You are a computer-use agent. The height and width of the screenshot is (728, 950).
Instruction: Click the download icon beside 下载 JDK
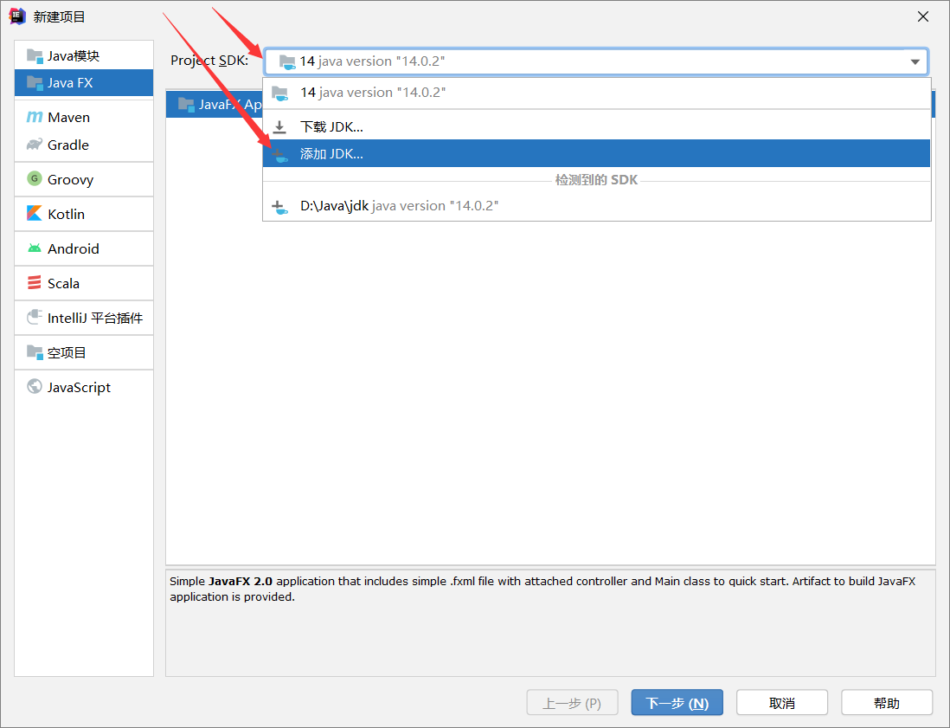pyautogui.click(x=279, y=126)
